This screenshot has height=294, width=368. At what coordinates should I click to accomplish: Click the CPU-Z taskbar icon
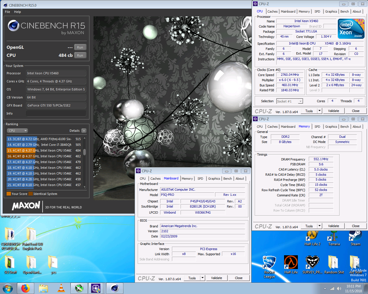point(96,288)
